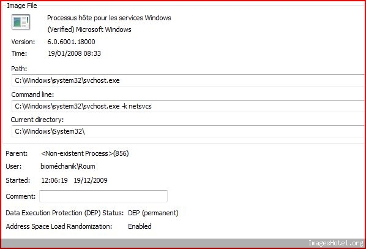Screen dimensions: 366x249
Task: Click inside the empty Comment box
Action: [103, 196]
